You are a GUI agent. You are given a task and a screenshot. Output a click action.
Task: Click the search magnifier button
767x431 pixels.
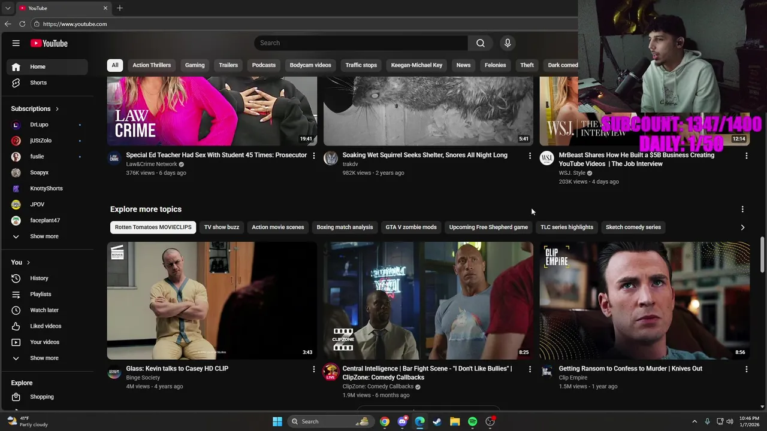pos(480,43)
